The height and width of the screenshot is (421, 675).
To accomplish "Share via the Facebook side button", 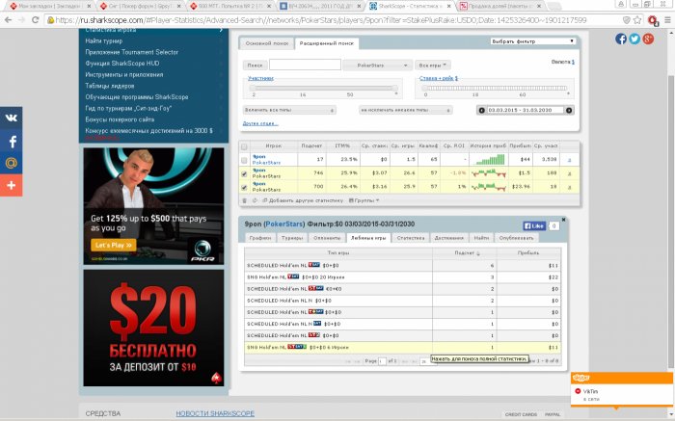I will click(12, 141).
